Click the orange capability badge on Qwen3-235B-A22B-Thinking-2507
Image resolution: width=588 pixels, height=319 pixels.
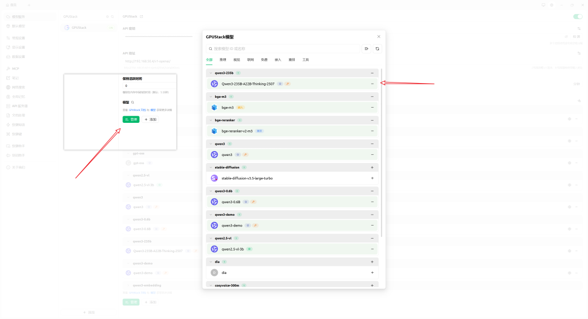tap(287, 83)
